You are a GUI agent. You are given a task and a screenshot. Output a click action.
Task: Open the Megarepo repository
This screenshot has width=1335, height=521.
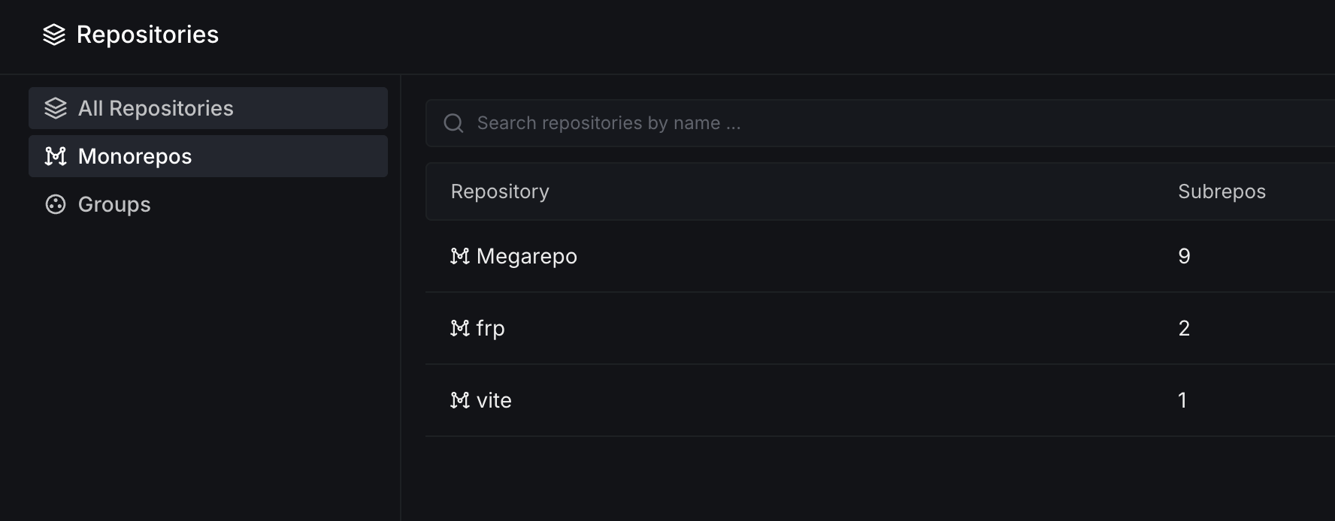pos(526,256)
